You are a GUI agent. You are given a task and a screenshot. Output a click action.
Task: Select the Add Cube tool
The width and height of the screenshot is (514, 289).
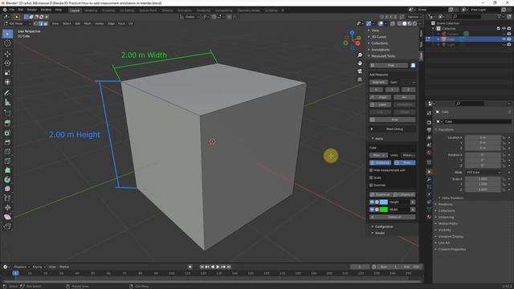pyautogui.click(x=7, y=113)
